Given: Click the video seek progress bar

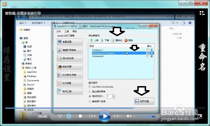Looking at the screenshot, I should pyautogui.click(x=105, y=108).
